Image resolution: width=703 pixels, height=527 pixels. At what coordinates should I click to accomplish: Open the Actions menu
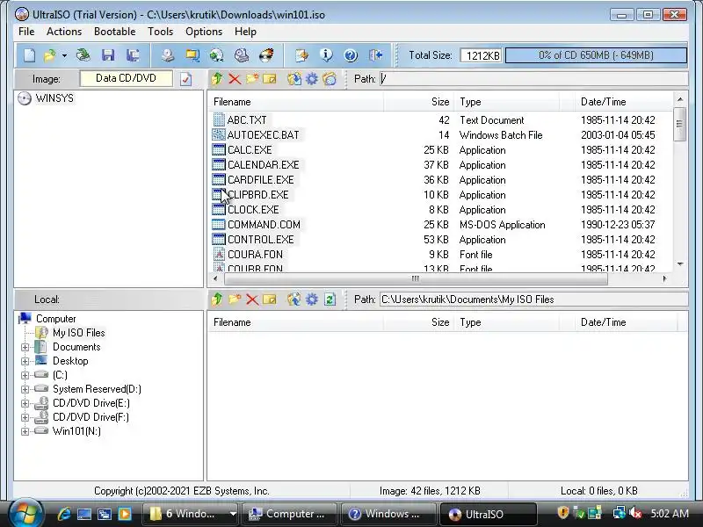click(64, 32)
